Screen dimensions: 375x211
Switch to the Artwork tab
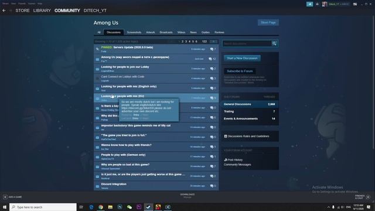(151, 32)
